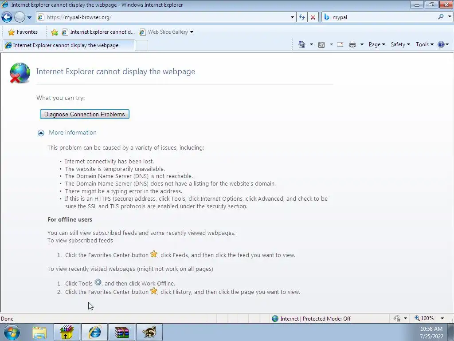454x341 pixels.
Task: Click the heading 'Internet Explorer cannot display the webpage'
Action: [116, 71]
